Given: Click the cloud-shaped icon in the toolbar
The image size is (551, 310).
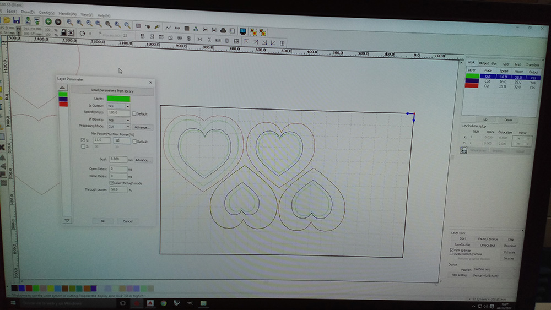Looking at the screenshot, I should click(x=223, y=30).
